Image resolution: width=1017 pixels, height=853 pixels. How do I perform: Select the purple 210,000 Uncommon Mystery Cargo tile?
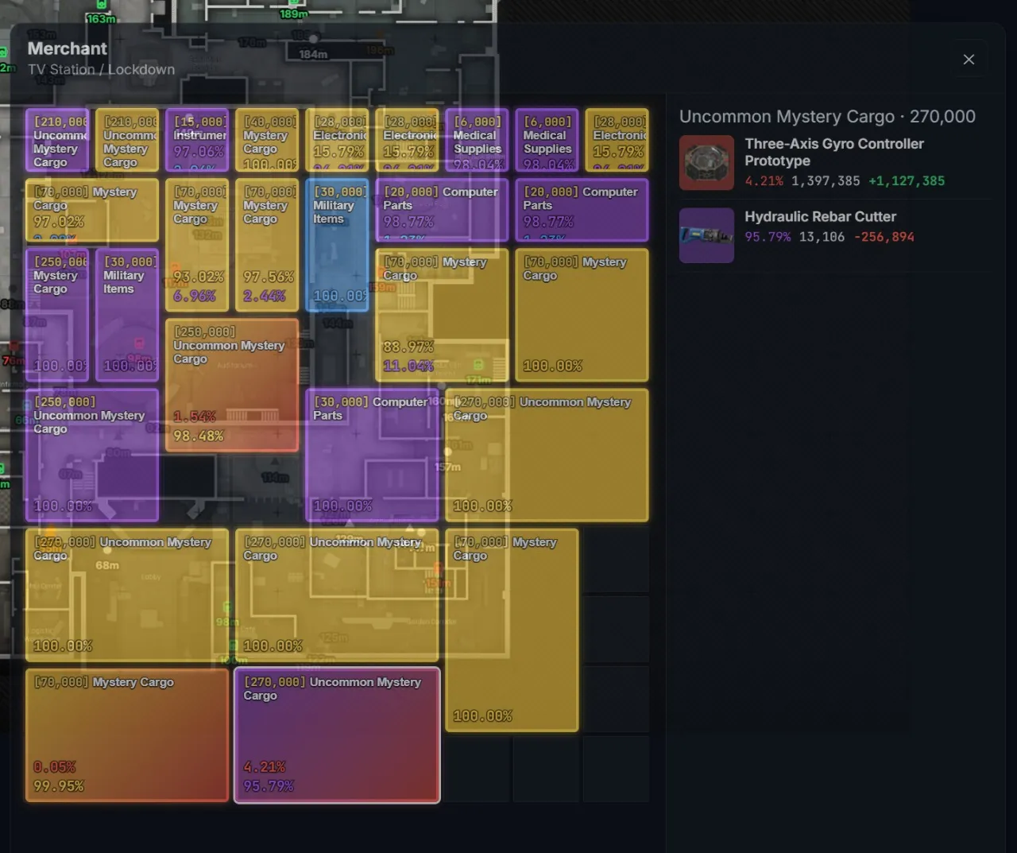pyautogui.click(x=57, y=140)
